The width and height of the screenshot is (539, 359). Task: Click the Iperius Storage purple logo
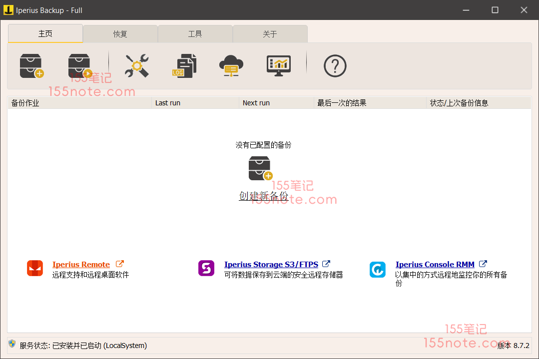206,269
